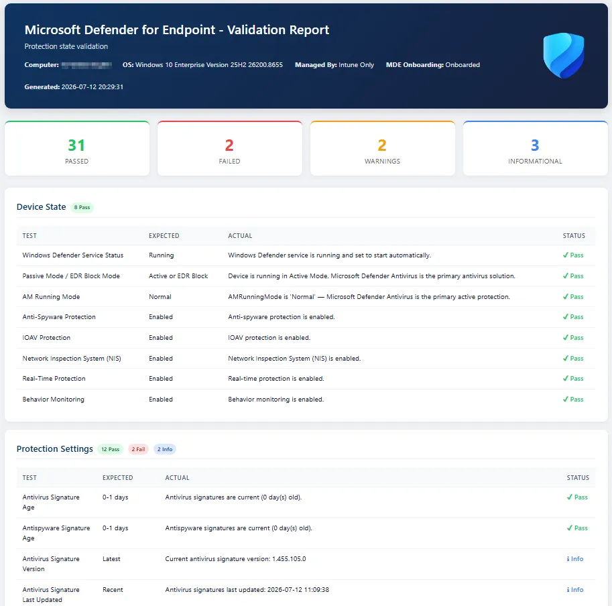
Task: Click 'Active or EDR Block' expected value
Action: 178,276
